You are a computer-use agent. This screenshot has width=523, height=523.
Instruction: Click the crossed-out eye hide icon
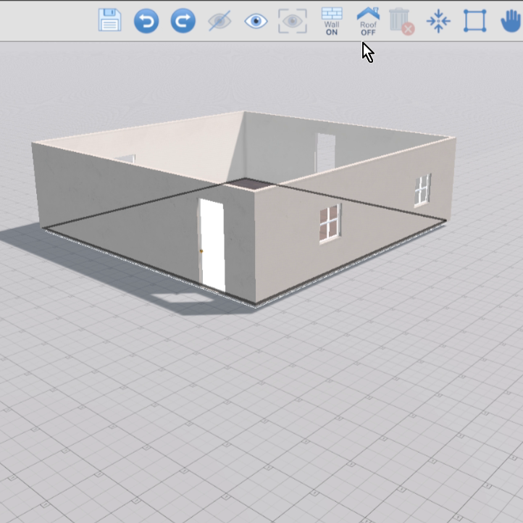pyautogui.click(x=219, y=21)
